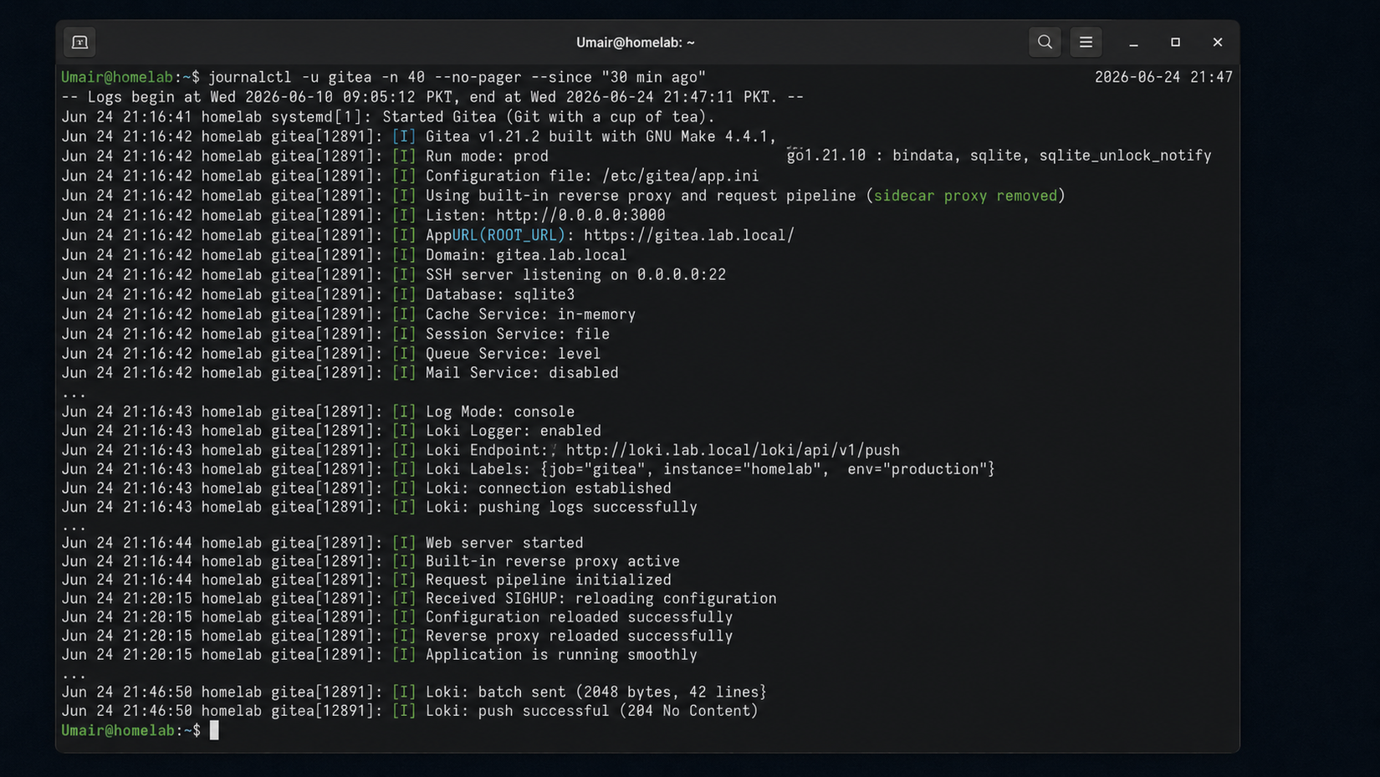This screenshot has width=1380, height=777.
Task: Open the https://gitea.lab.local/ URL
Action: [x=689, y=235]
